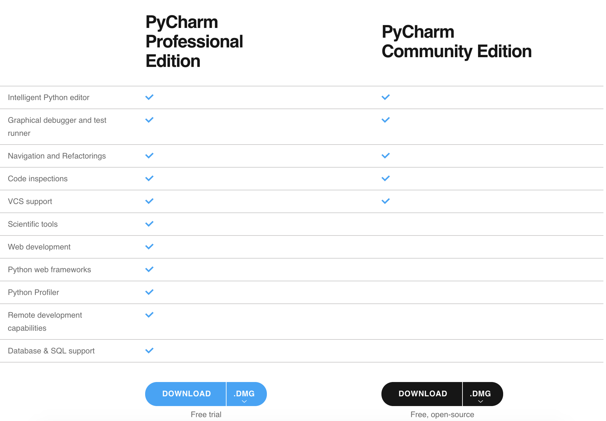Click the Free trial caption text

(x=206, y=415)
